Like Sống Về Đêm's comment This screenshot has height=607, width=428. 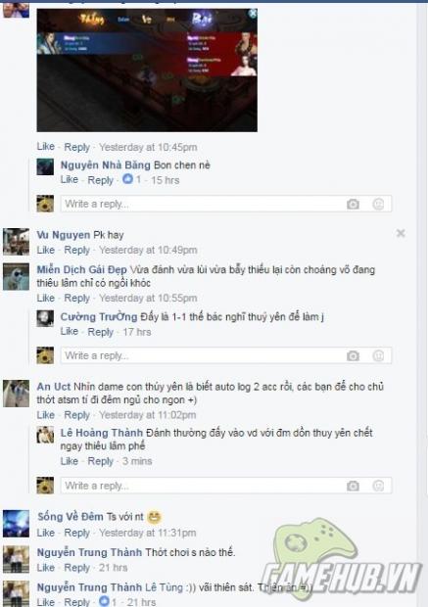[46, 533]
